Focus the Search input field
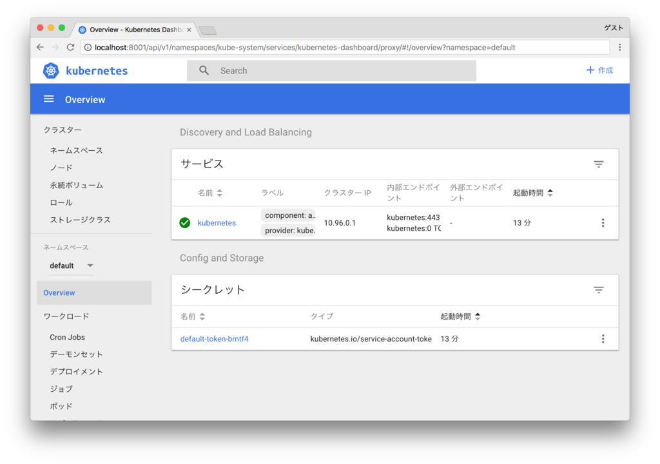 [332, 71]
